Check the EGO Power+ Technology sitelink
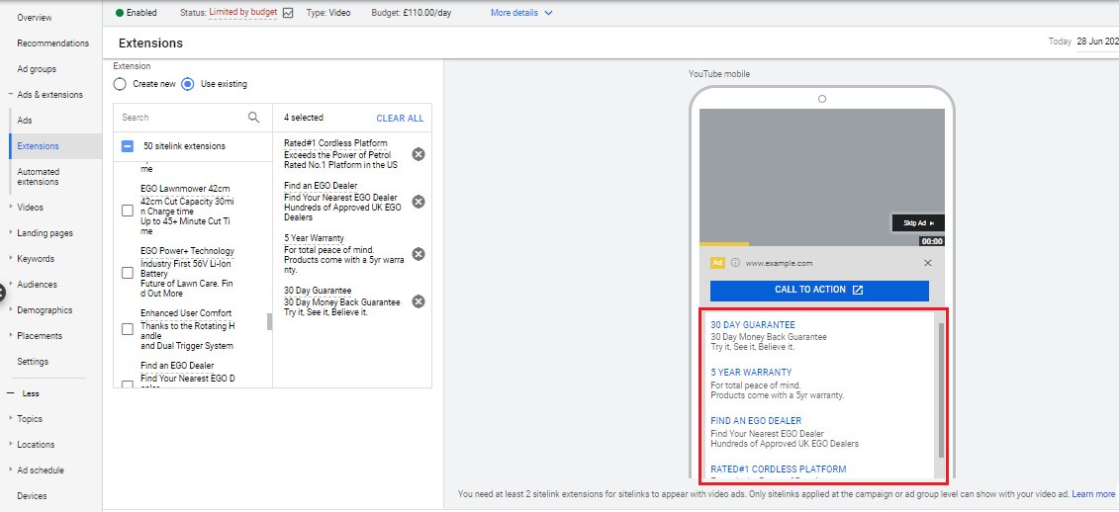 click(127, 273)
